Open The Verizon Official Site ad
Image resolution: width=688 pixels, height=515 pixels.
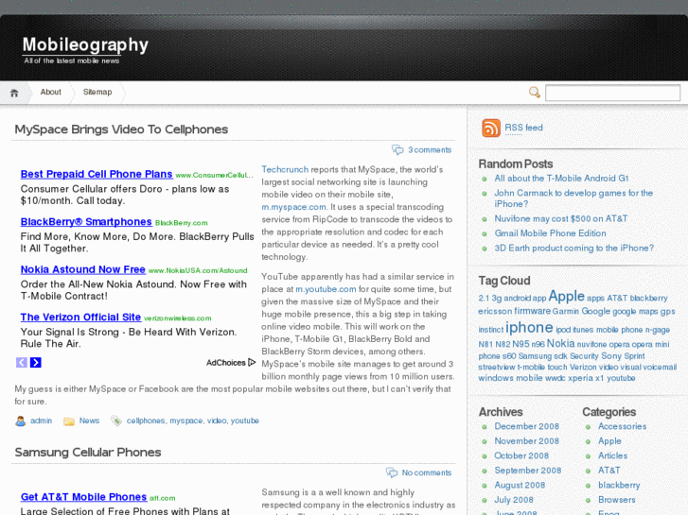tap(80, 318)
